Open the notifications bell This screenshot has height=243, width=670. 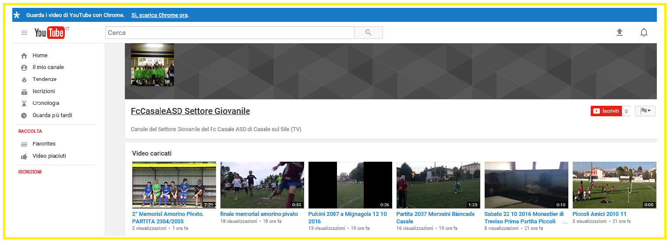644,32
